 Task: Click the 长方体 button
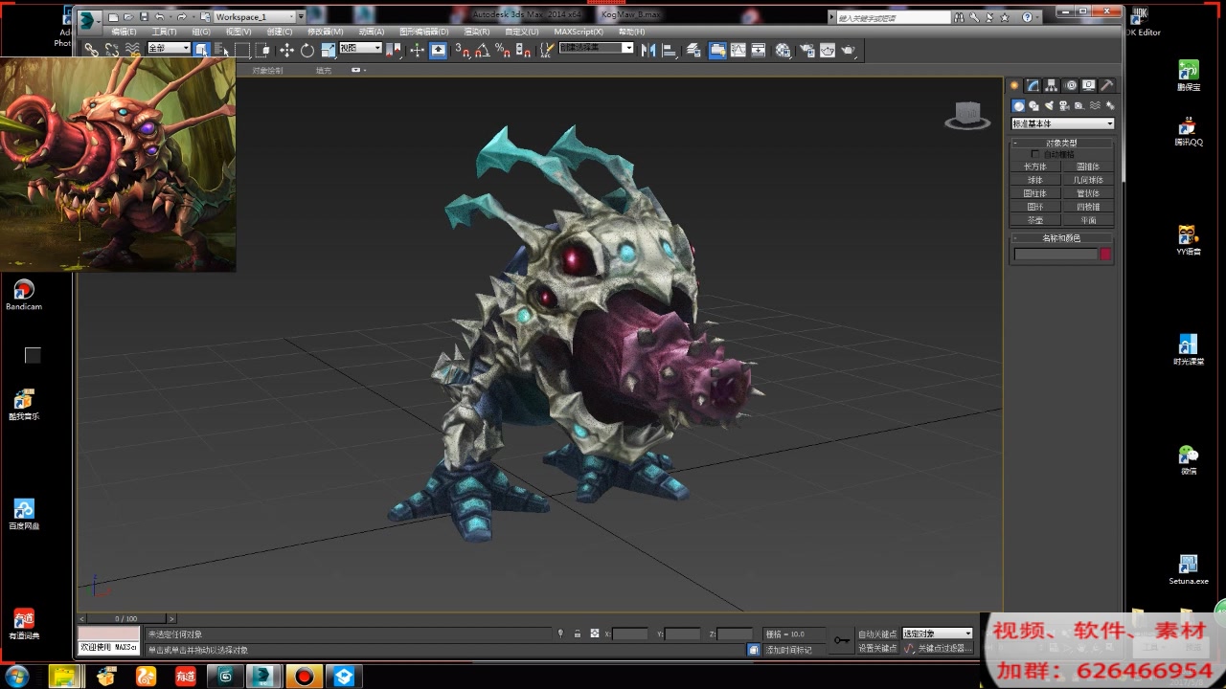(x=1035, y=167)
